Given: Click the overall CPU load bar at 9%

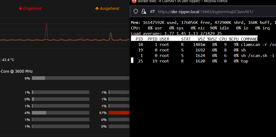Looking at the screenshot, I should 81,78.
